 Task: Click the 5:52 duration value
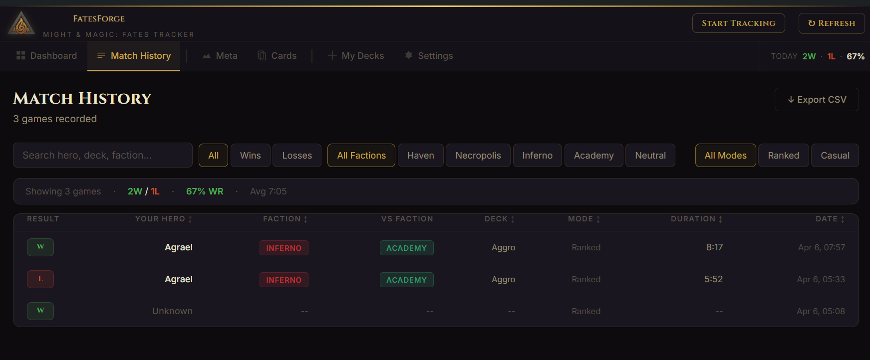tap(713, 279)
